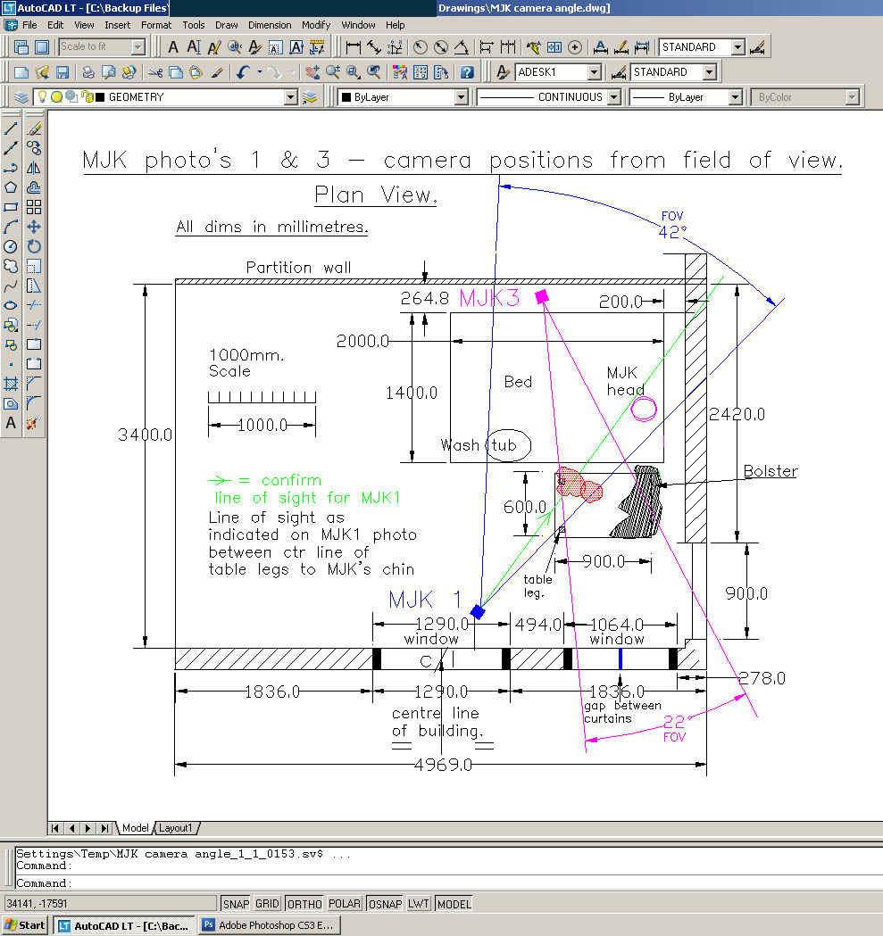The height and width of the screenshot is (936, 883).
Task: Click the Windows Start button
Action: [x=25, y=925]
